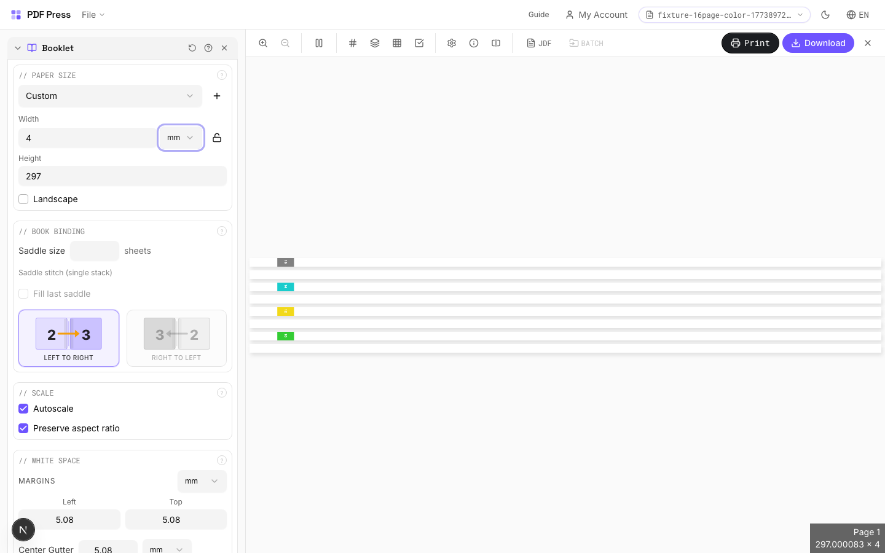Open the File menu
The height and width of the screenshot is (553, 885).
pyautogui.click(x=92, y=15)
